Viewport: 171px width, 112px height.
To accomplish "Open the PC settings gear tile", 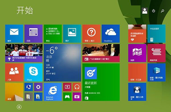I will (38, 87).
